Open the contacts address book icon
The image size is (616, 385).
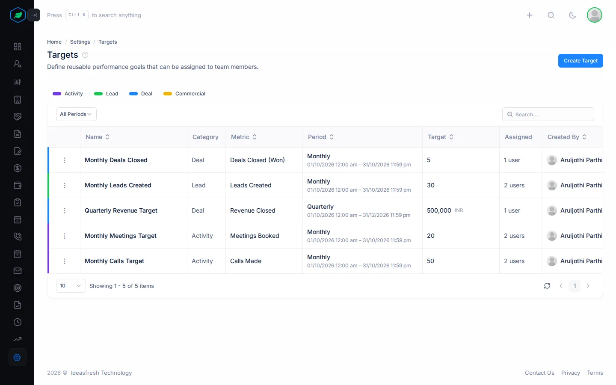click(x=18, y=82)
